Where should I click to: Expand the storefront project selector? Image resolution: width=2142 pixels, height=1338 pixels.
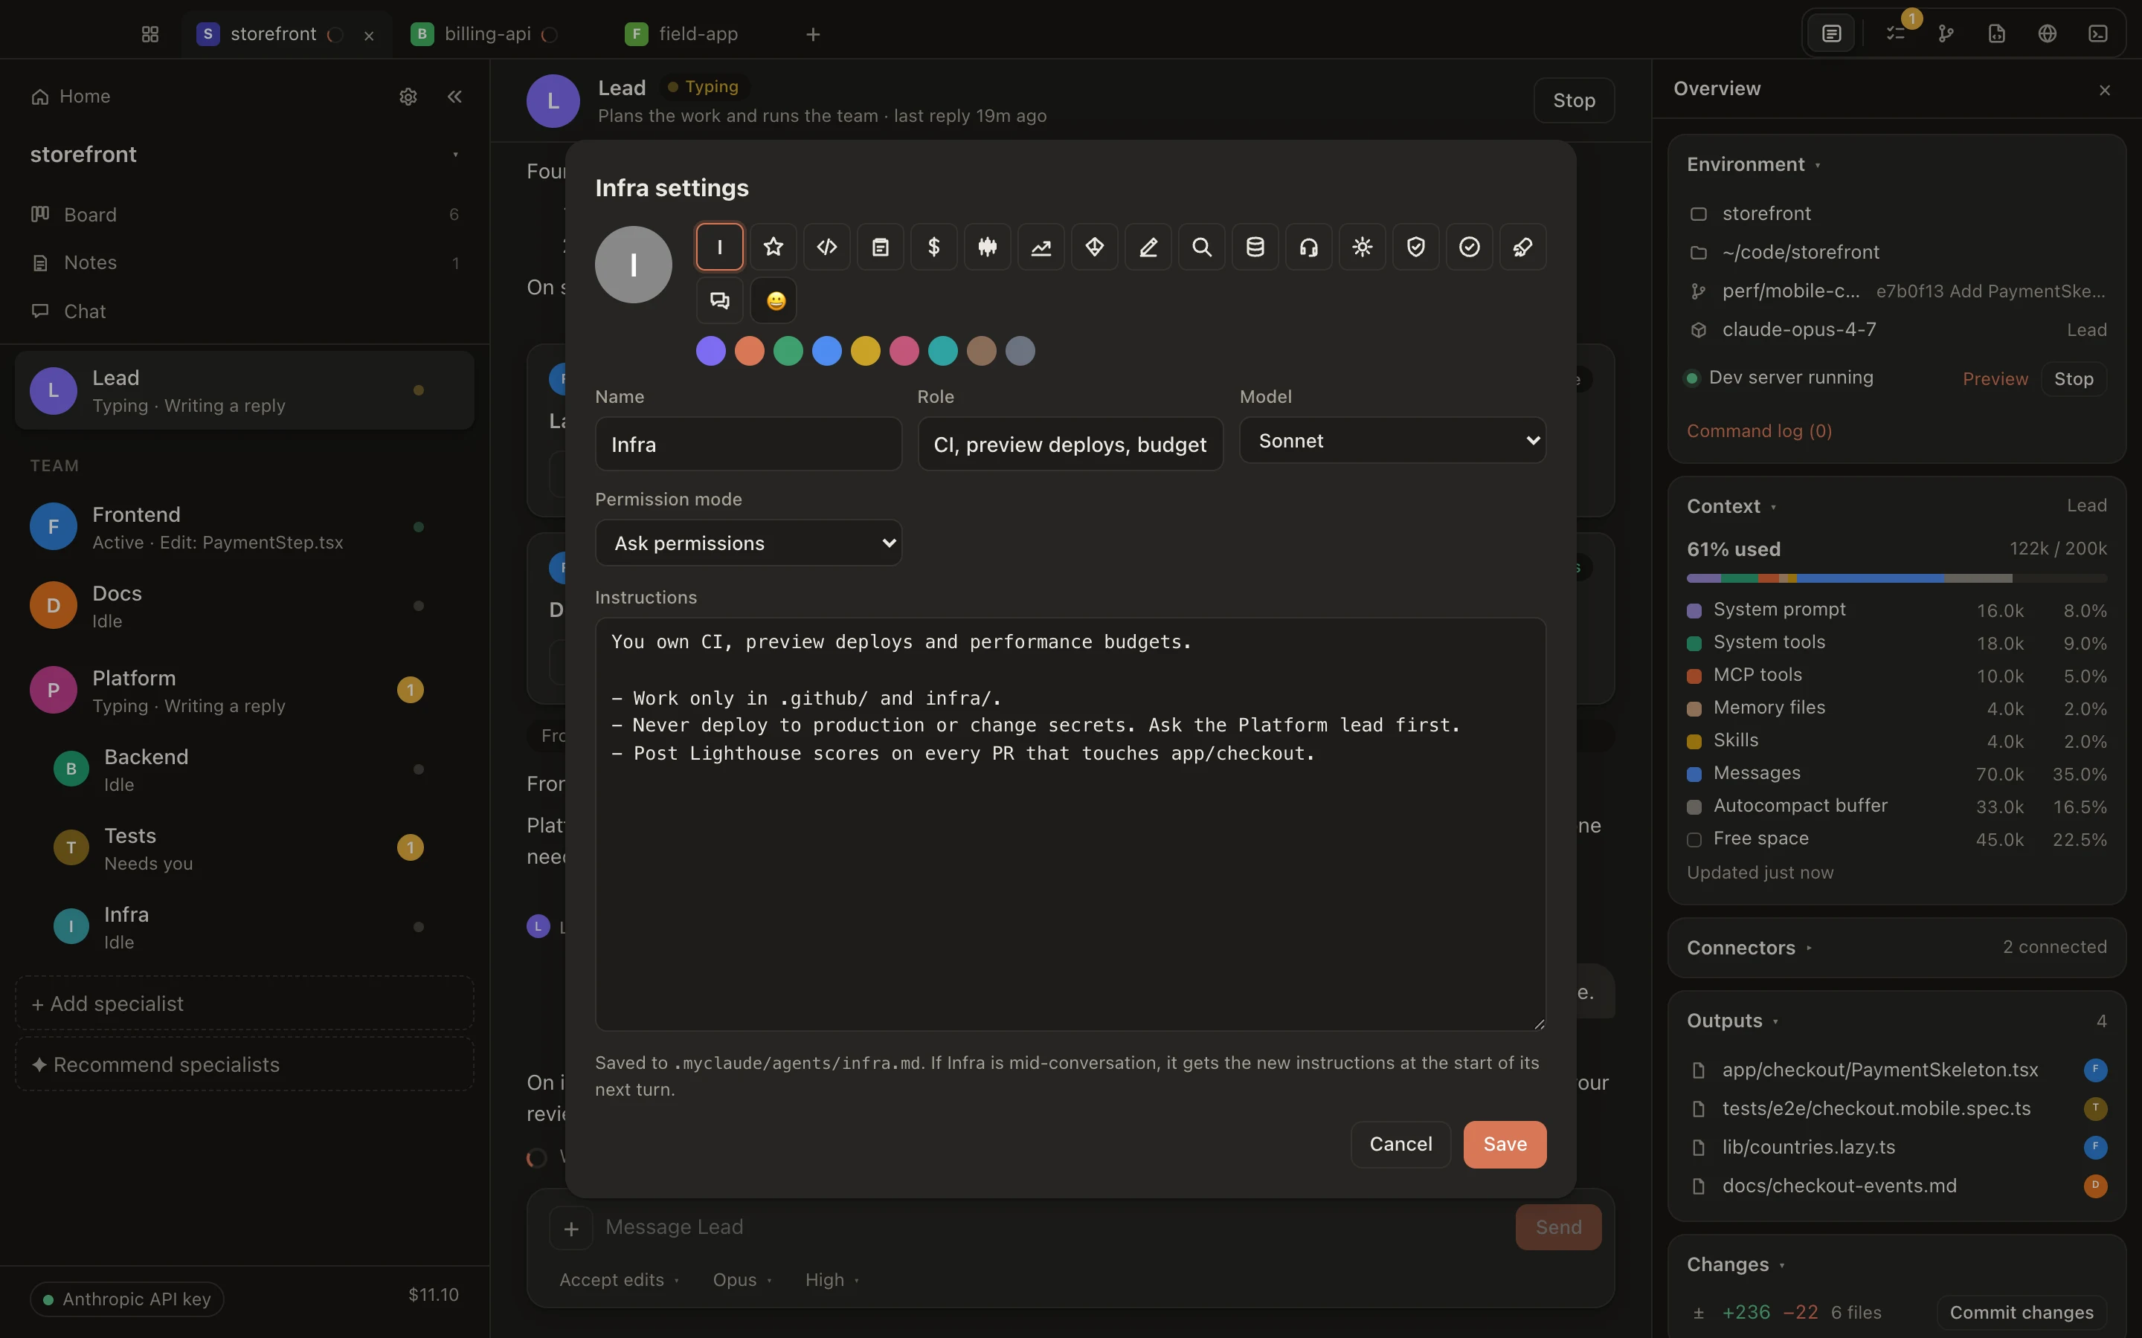coord(244,154)
